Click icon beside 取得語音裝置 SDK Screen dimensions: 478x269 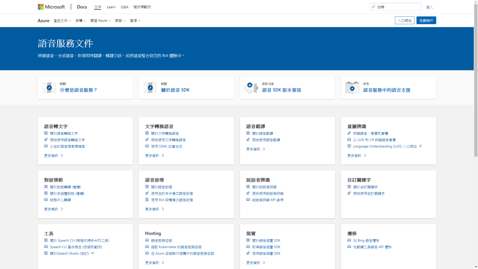[x=248, y=247]
